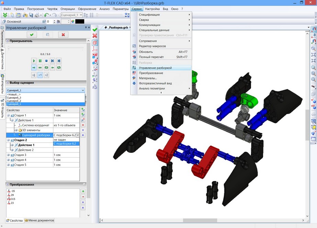The image size is (317, 228).
Task: Expand the Стадия 3 tree node
Action: (8, 155)
